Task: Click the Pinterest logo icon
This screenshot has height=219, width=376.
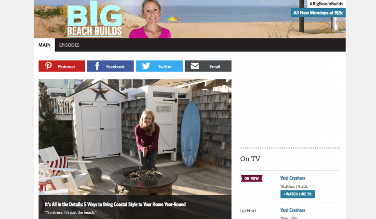Action: point(48,66)
